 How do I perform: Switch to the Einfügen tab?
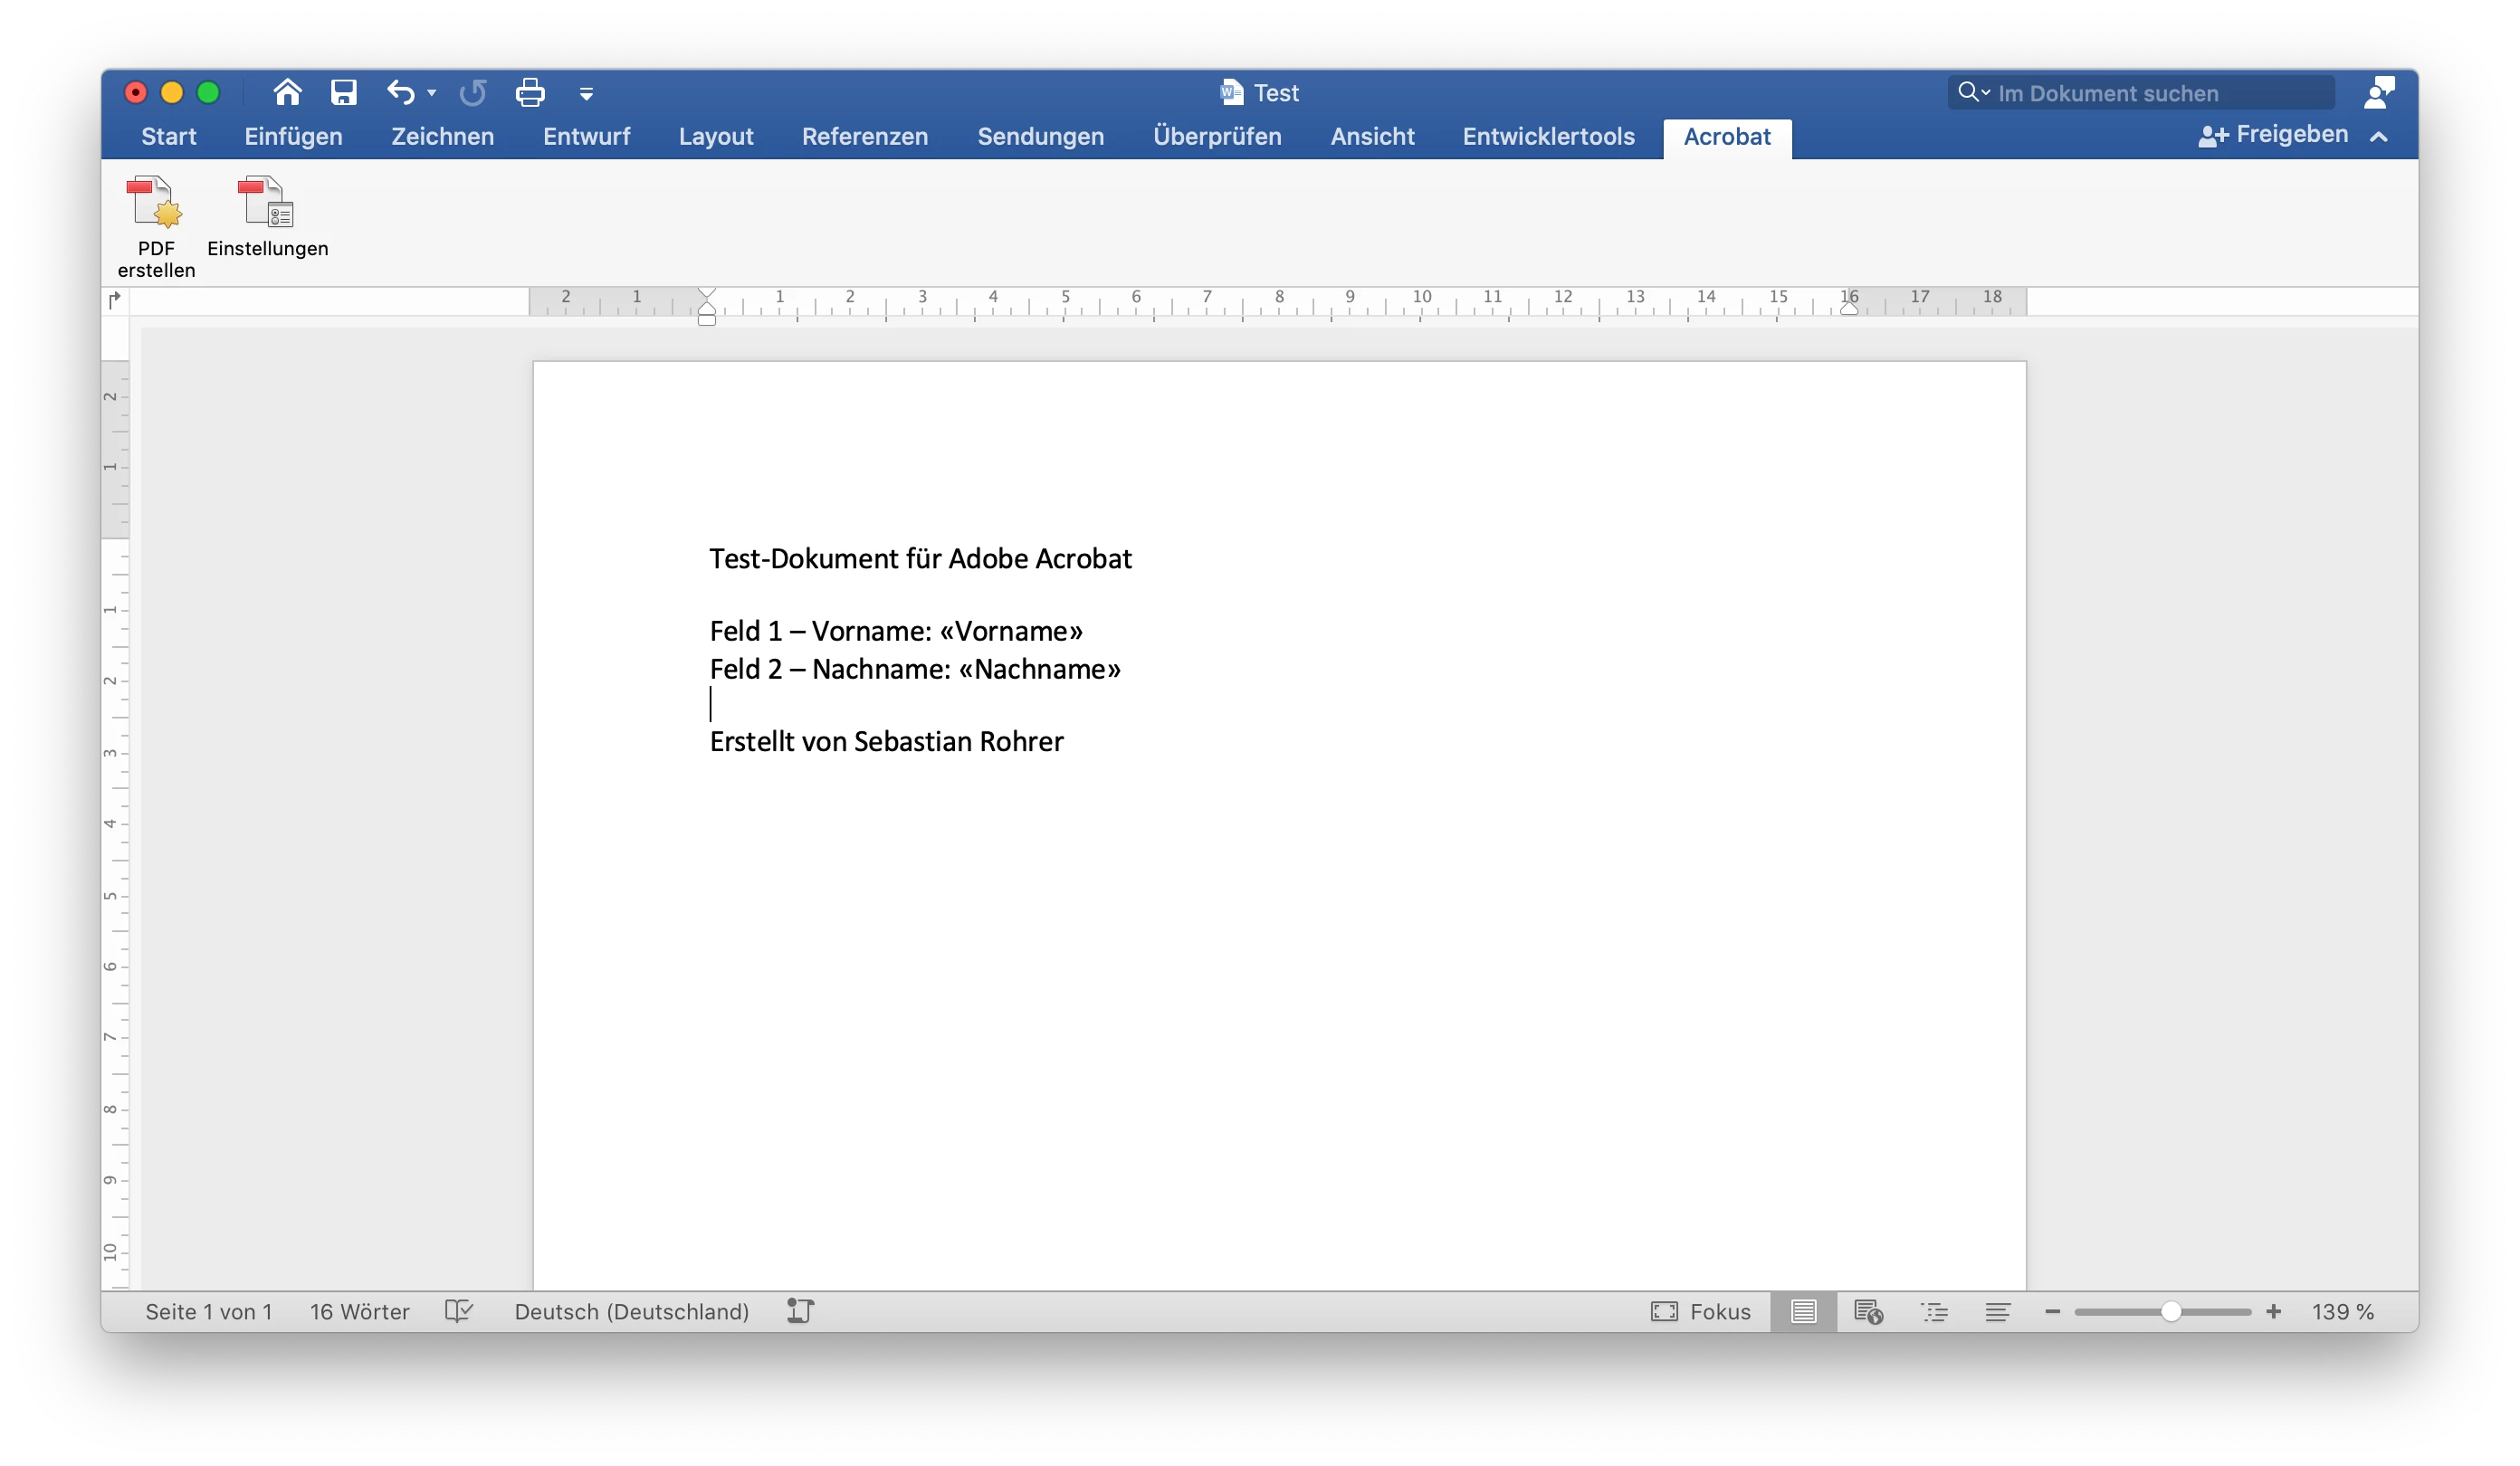(293, 137)
